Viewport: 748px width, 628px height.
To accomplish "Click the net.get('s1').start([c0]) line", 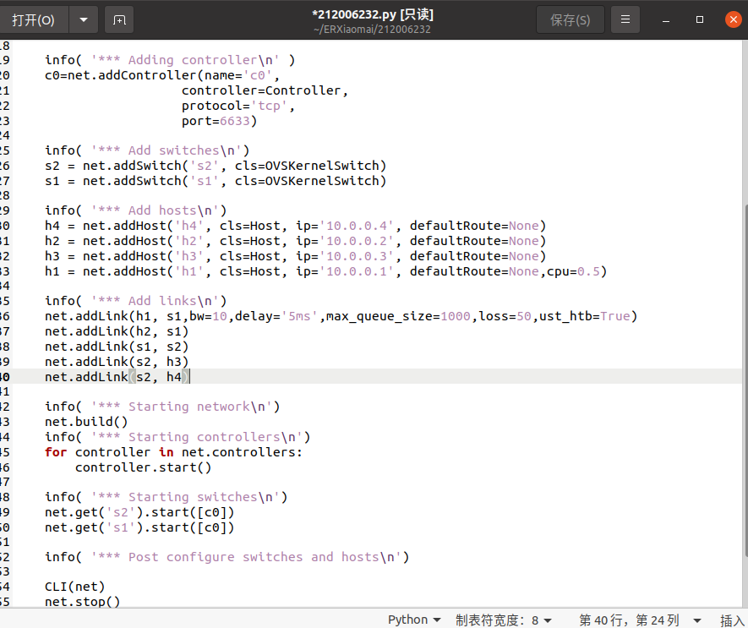I will (x=139, y=527).
